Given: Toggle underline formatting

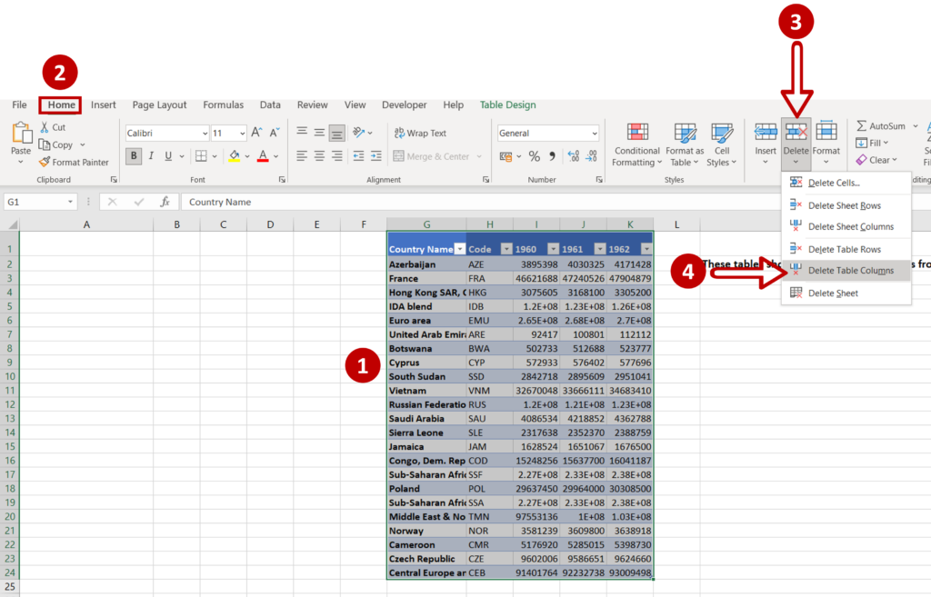Looking at the screenshot, I should tap(167, 155).
